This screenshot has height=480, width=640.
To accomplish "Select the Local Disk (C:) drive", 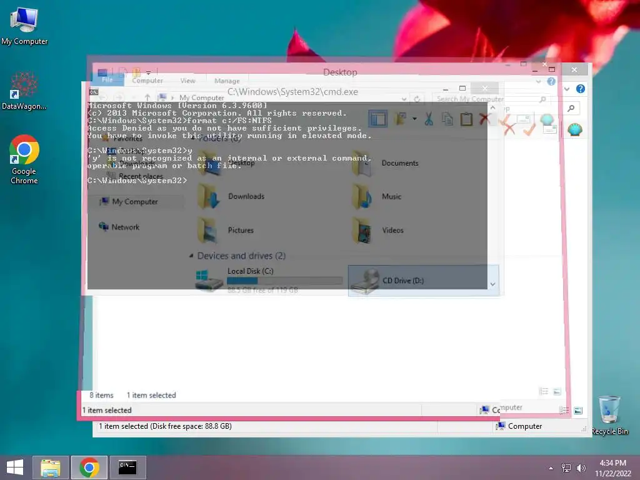I will point(268,280).
